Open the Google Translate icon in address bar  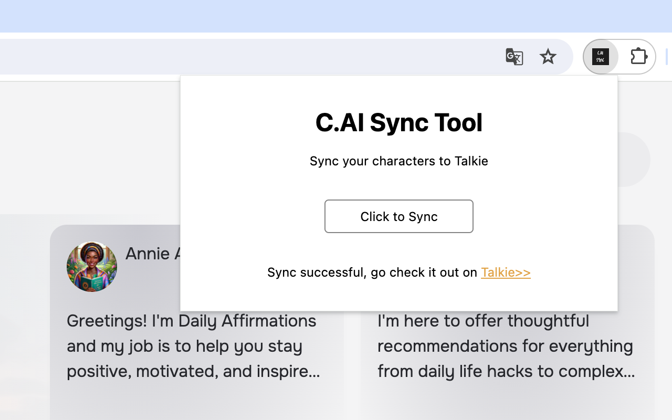coord(514,57)
